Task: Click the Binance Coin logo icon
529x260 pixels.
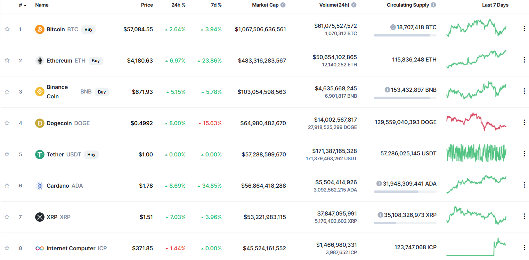Action: pyautogui.click(x=40, y=92)
